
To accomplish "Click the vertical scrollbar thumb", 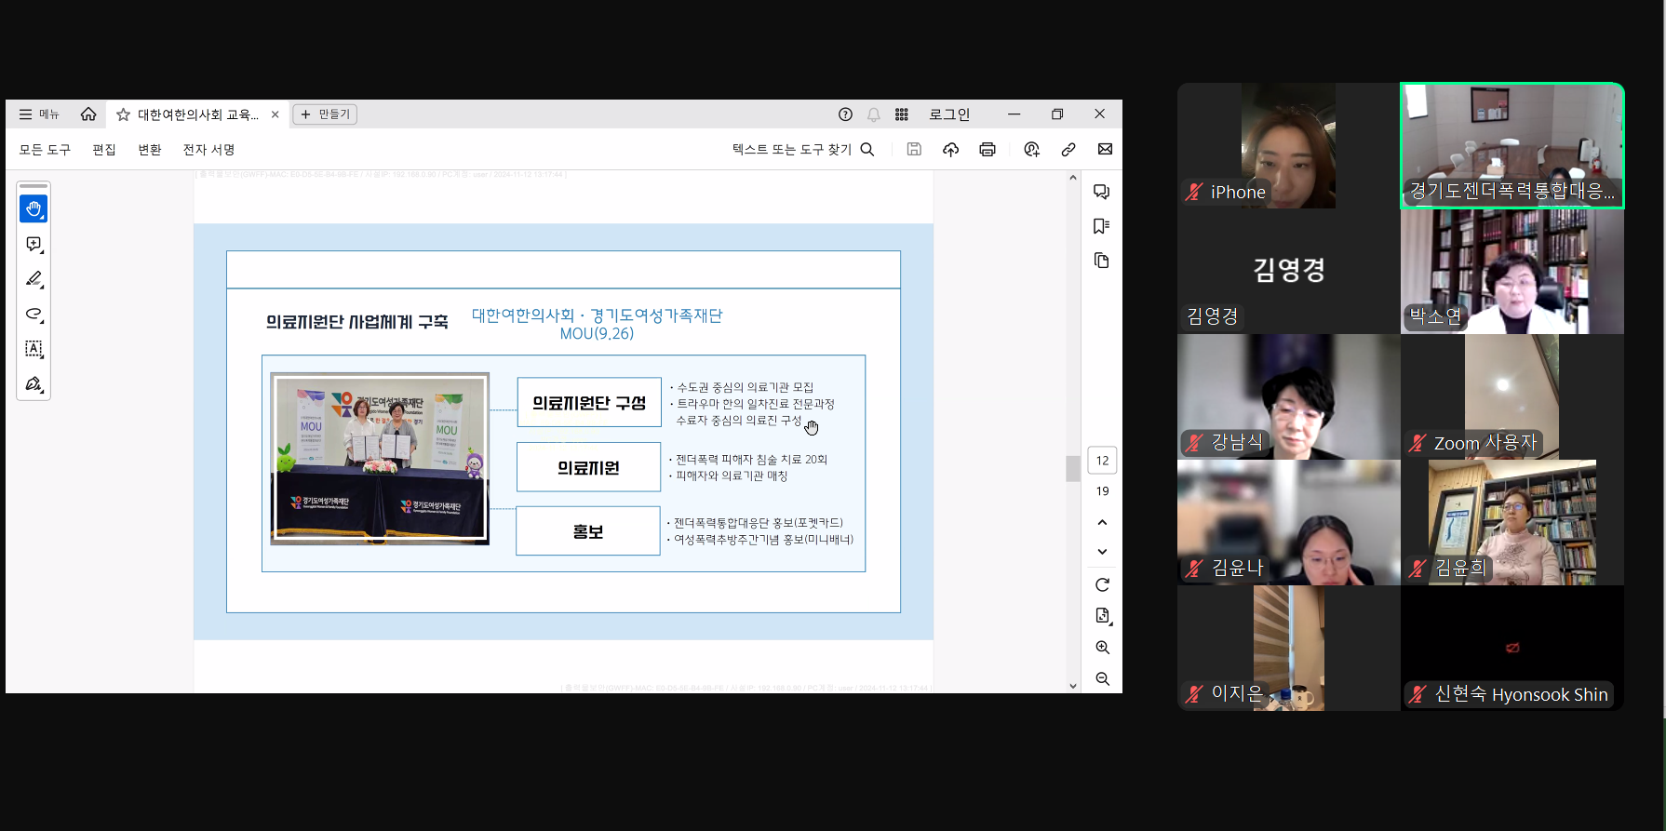I will point(1073,468).
